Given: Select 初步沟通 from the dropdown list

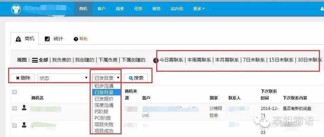Looking at the screenshot, I should [106, 86].
